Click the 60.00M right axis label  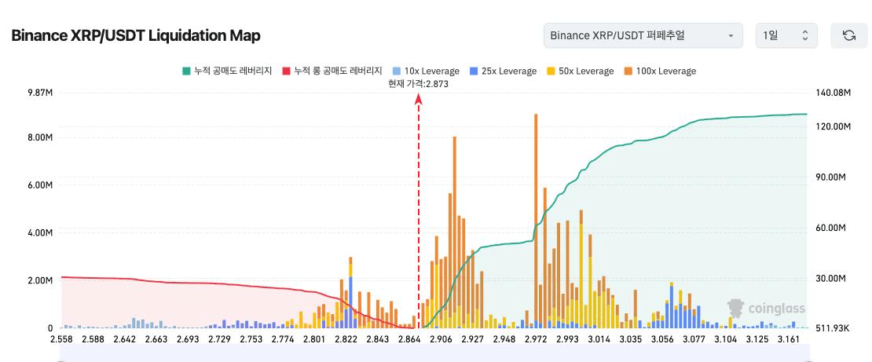(x=830, y=228)
